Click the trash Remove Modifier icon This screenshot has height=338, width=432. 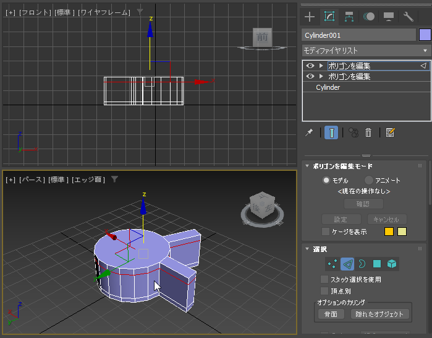368,132
